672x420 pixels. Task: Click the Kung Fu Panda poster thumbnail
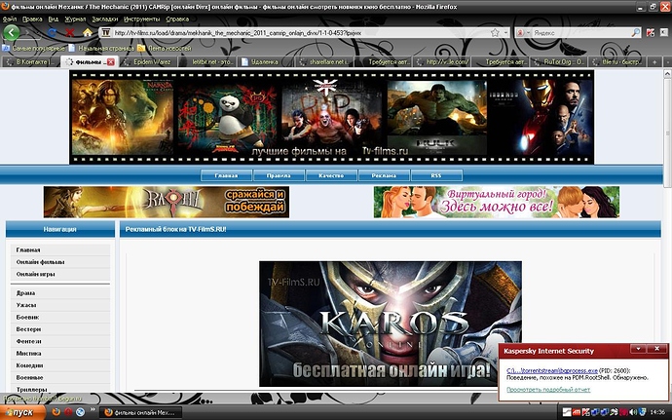[x=228, y=118]
